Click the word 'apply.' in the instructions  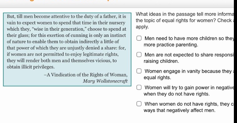142,27
